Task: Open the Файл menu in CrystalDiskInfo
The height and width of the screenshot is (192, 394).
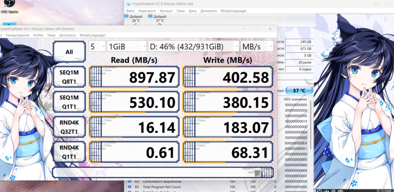Action: (x=130, y=11)
